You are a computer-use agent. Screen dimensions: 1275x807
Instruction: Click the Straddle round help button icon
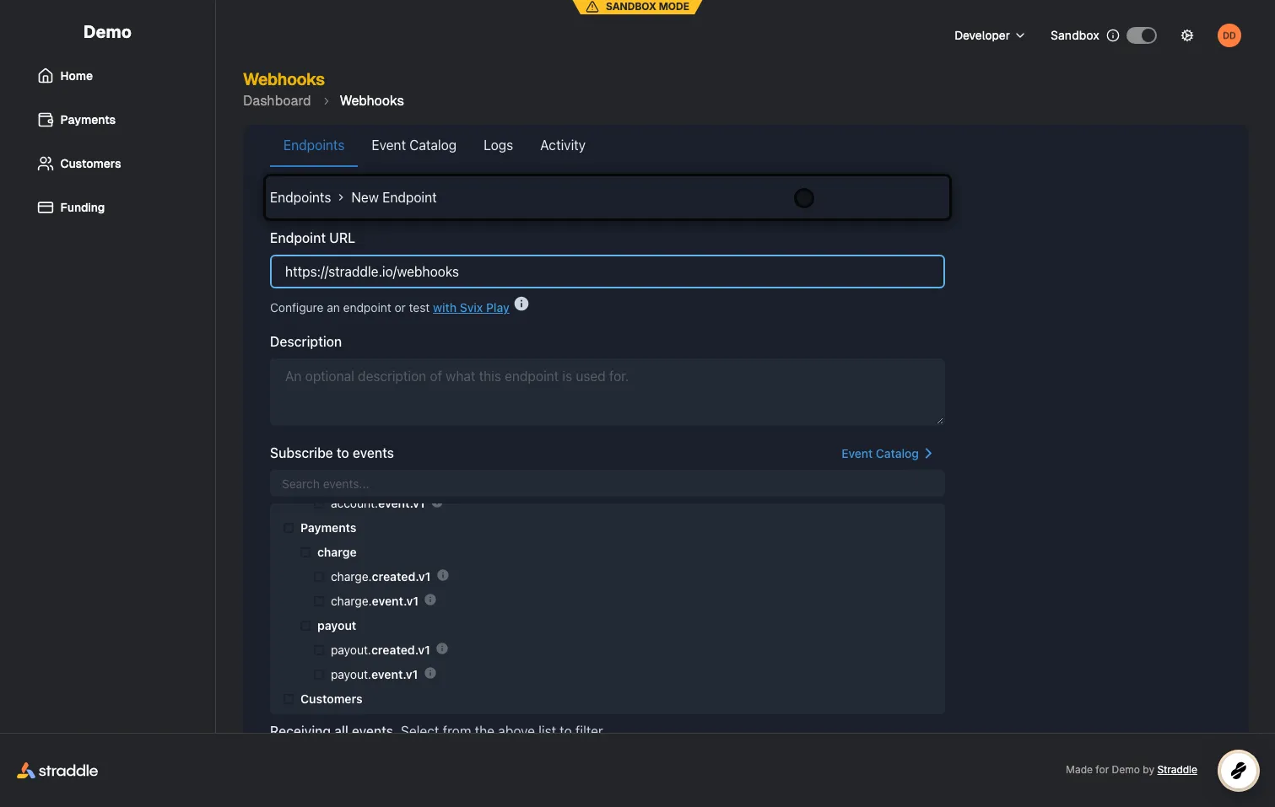tap(1239, 770)
